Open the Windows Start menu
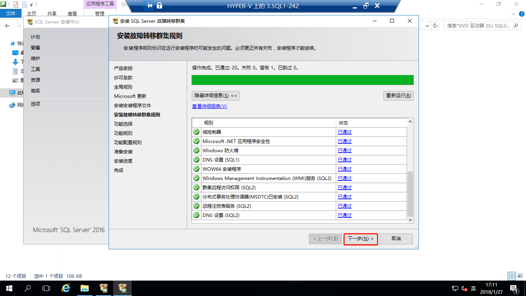526x296 pixels. (9, 288)
